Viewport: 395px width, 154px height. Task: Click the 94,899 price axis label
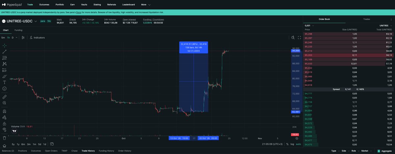pyautogui.click(x=295, y=51)
